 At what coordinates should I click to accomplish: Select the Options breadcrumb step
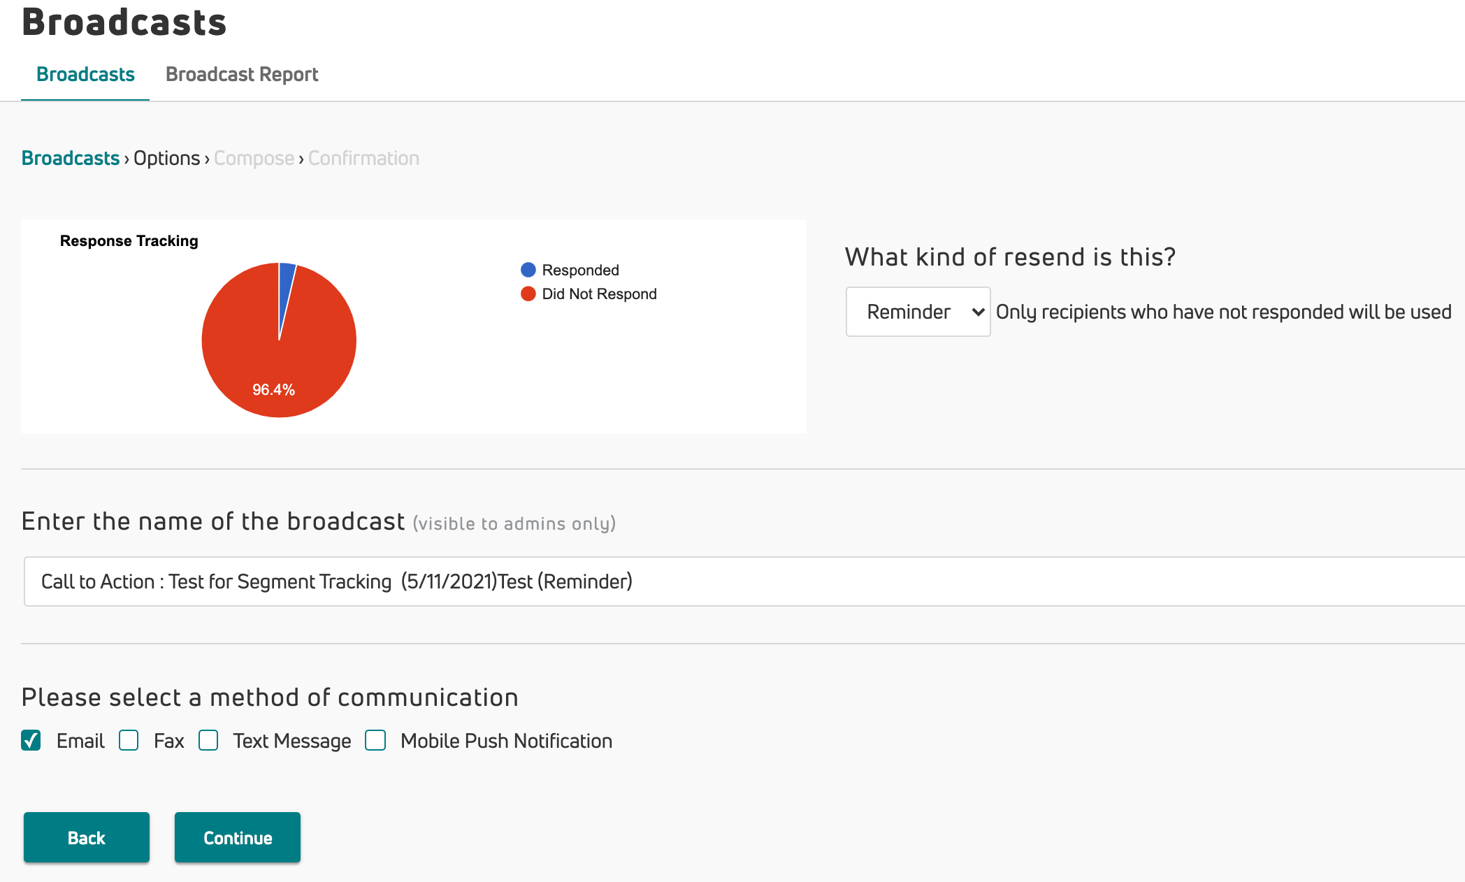pyautogui.click(x=167, y=158)
